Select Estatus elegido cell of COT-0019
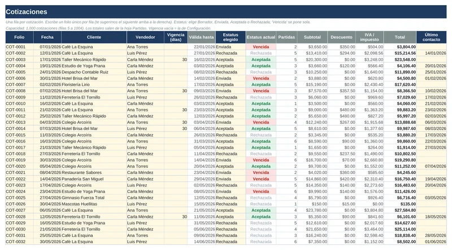This screenshot has width=452, height=250. (x=231, y=160)
